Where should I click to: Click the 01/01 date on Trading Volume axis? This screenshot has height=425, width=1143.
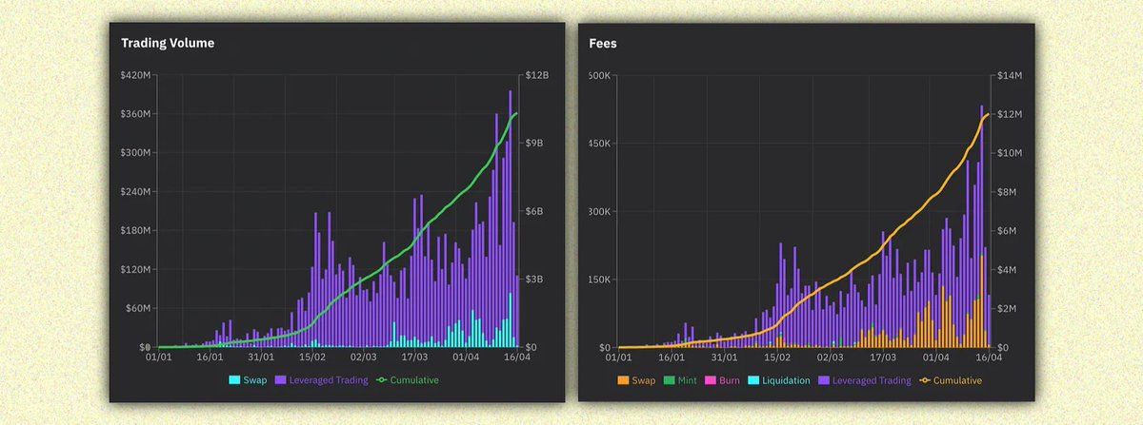click(x=158, y=357)
